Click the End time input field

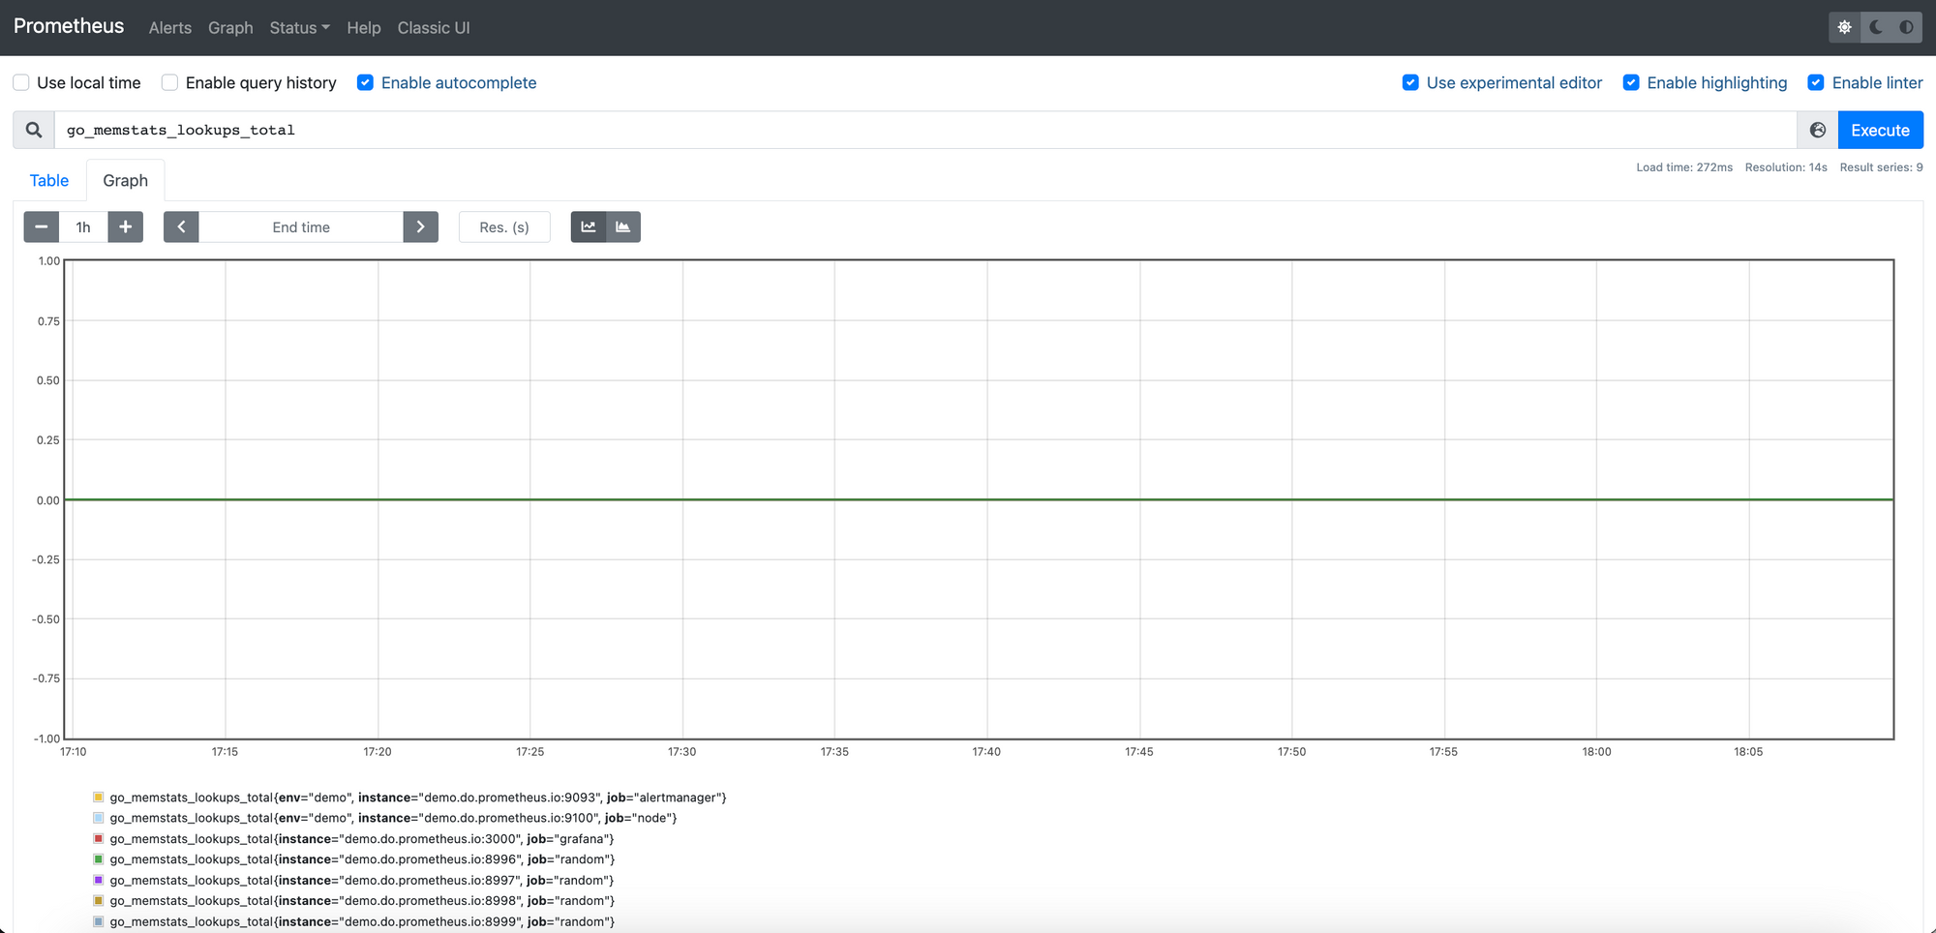pos(300,226)
